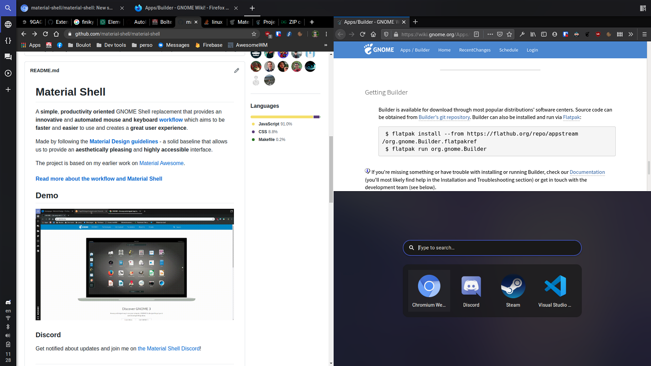Open the code workspace via braces icon
The height and width of the screenshot is (366, 651).
pos(8,41)
